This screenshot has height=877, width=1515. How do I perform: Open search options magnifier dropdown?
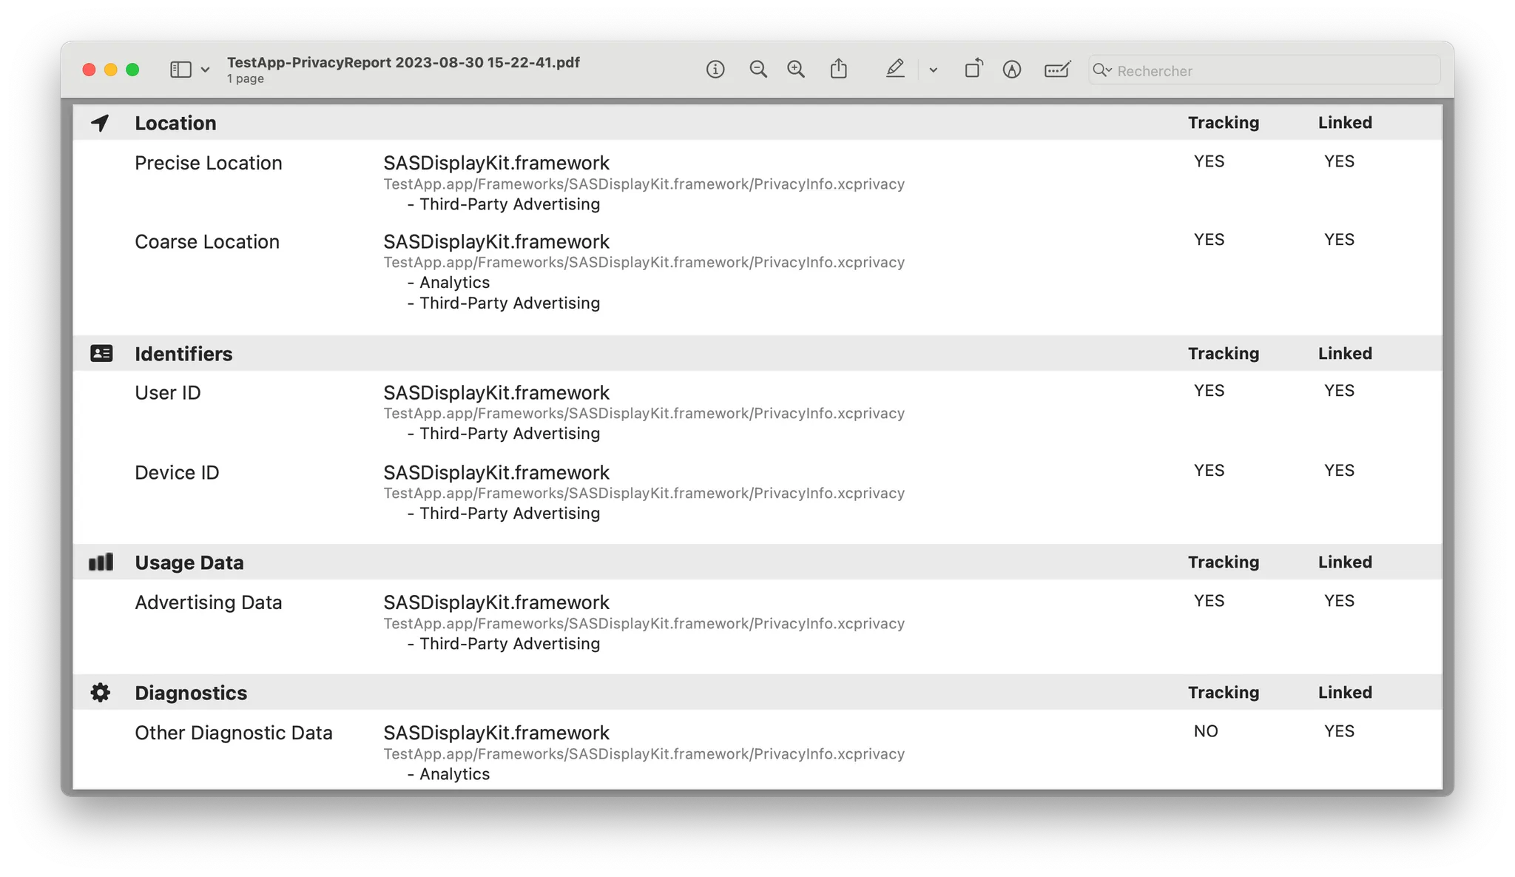point(1102,70)
